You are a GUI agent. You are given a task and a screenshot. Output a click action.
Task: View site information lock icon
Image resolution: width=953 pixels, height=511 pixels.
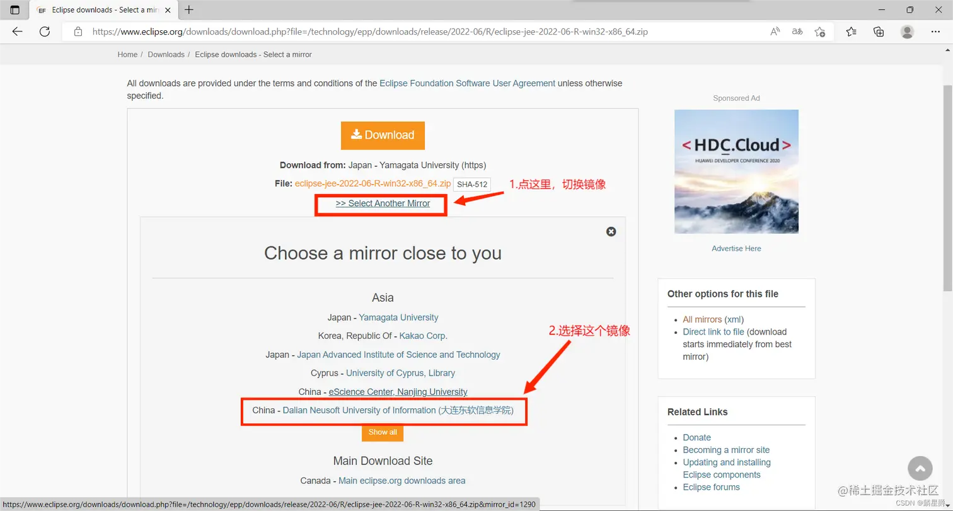pyautogui.click(x=78, y=32)
